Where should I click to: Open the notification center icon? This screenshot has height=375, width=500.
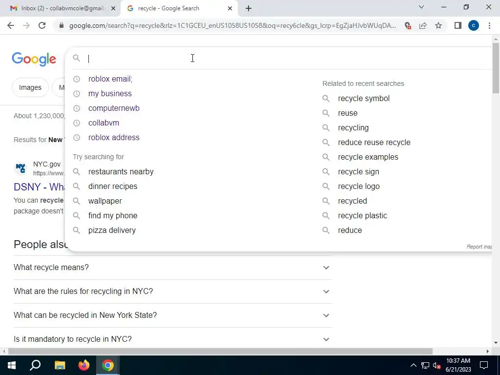484,365
